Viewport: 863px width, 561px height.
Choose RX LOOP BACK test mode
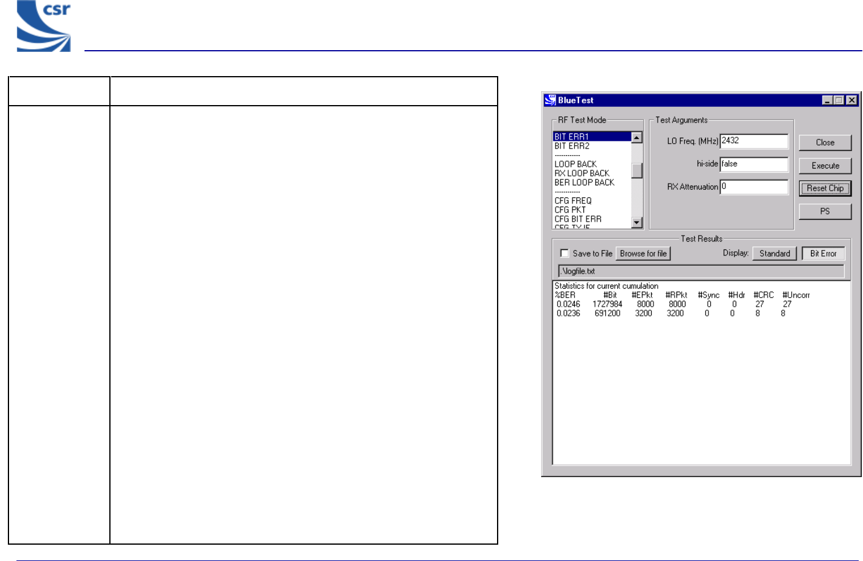pyautogui.click(x=582, y=173)
